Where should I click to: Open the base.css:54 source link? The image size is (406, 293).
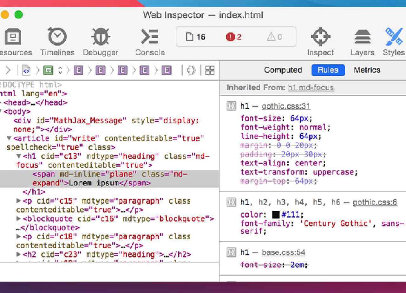point(283,252)
